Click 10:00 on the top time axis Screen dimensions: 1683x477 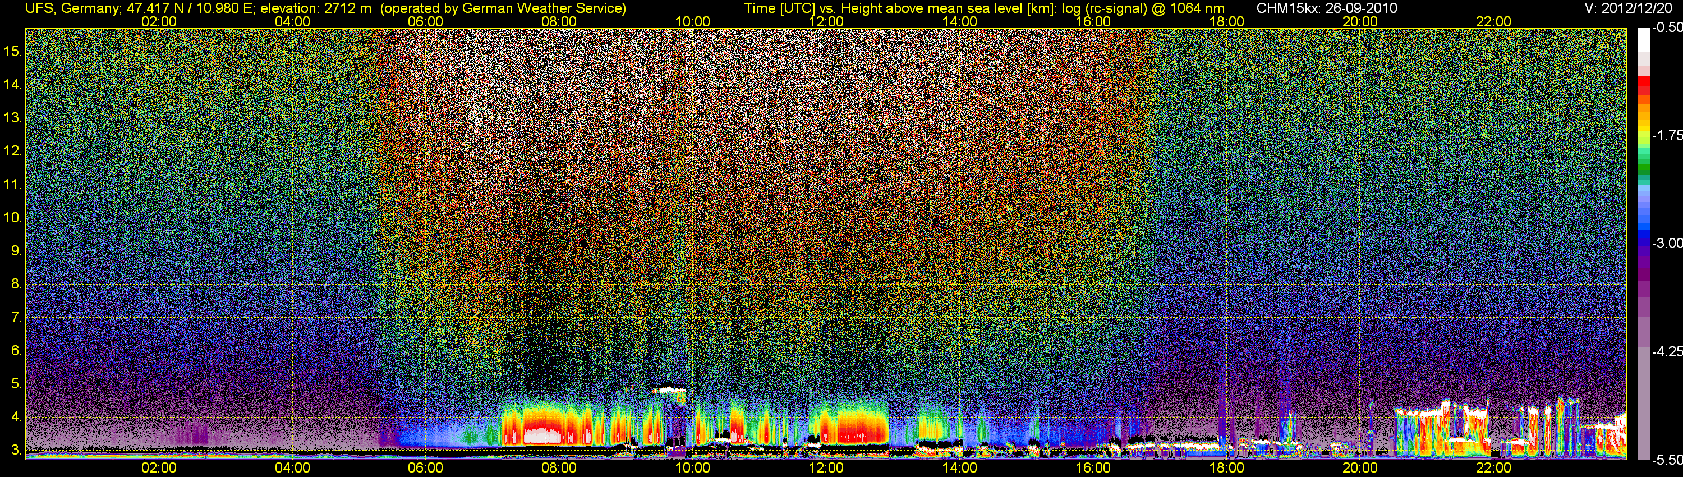(x=692, y=21)
